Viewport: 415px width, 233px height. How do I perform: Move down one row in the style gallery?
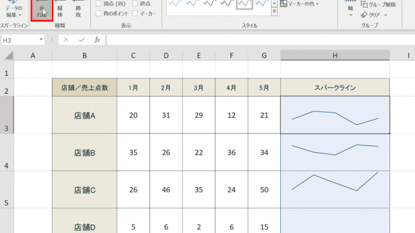(274, 4)
